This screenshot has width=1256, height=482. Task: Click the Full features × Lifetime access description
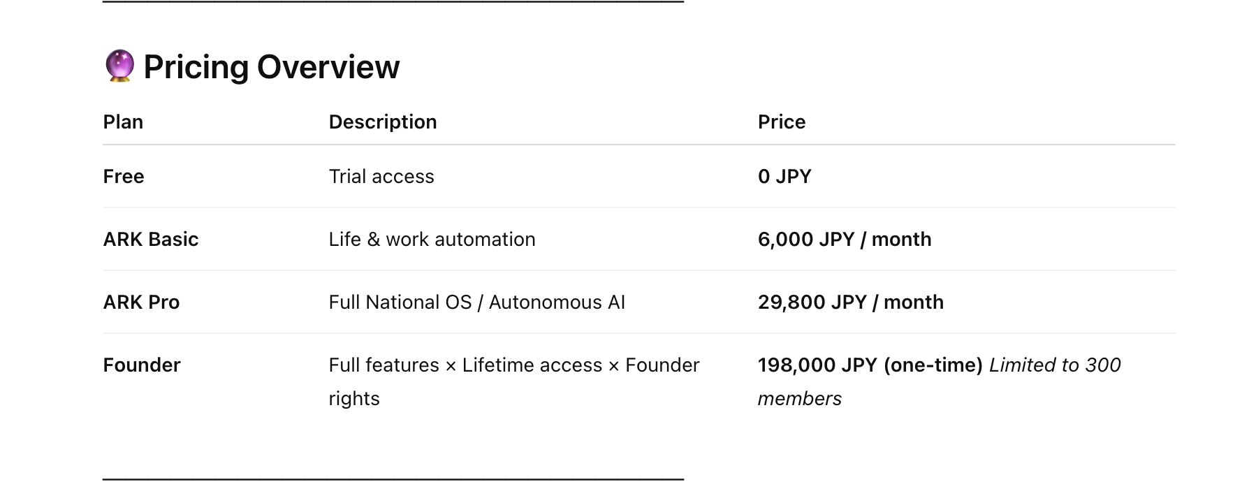tap(513, 365)
